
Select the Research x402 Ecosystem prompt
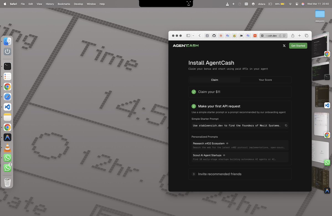[x=240, y=145]
